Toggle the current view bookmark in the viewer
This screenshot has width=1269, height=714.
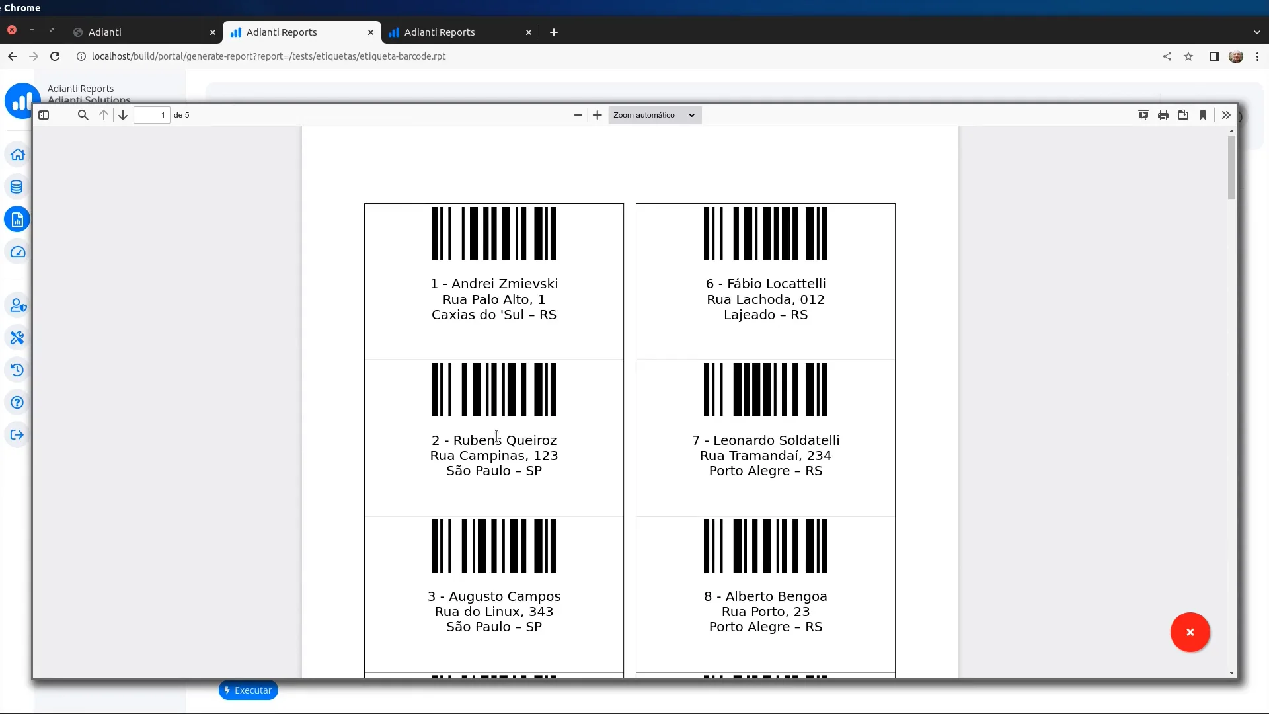(x=1203, y=115)
